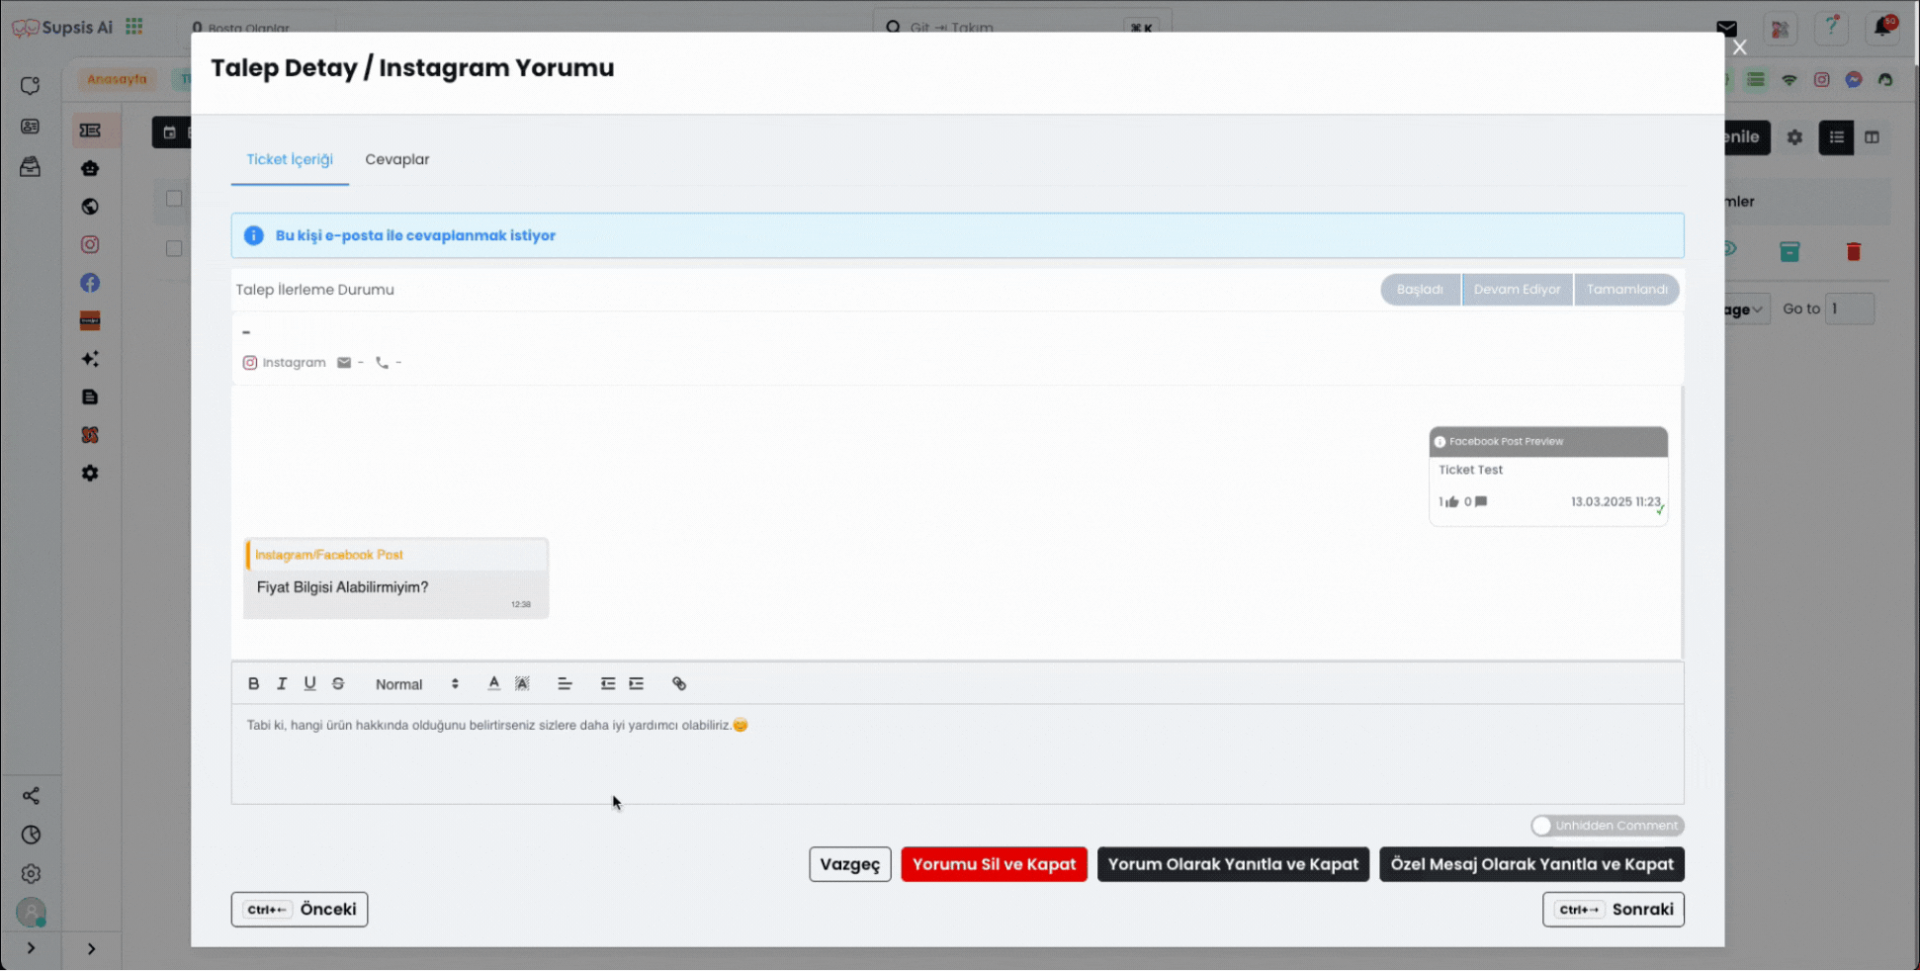This screenshot has width=1920, height=971.
Task: Open the Facebook channel in the sidebar
Action: [x=90, y=283]
